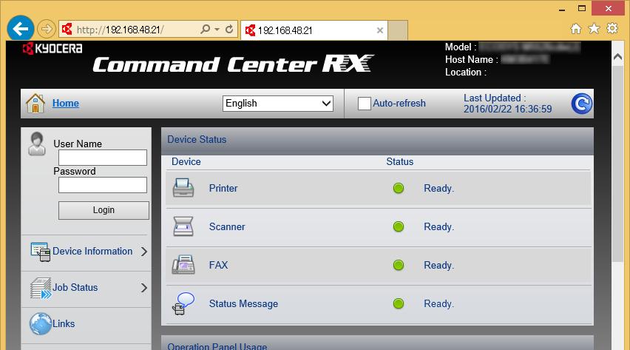Open browser Tools gear icon
Screen dimensions: 630x350
coord(612,29)
